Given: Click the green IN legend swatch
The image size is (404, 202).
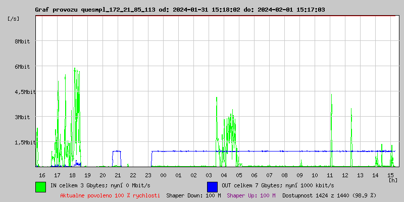Looking at the screenshot, I should [x=40, y=186].
